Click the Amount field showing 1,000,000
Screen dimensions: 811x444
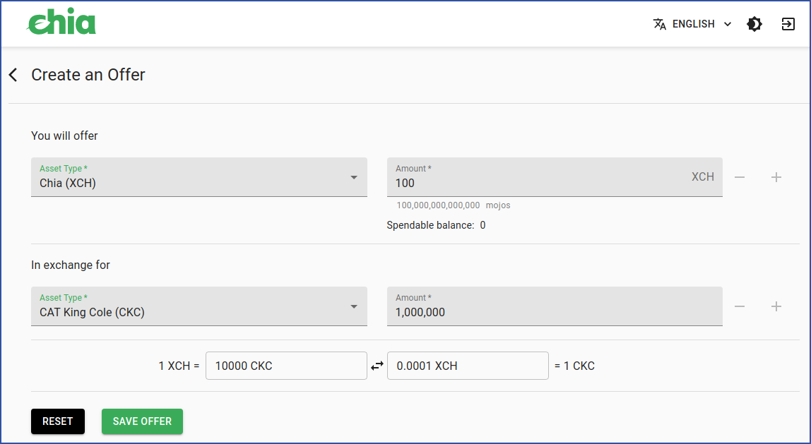555,306
